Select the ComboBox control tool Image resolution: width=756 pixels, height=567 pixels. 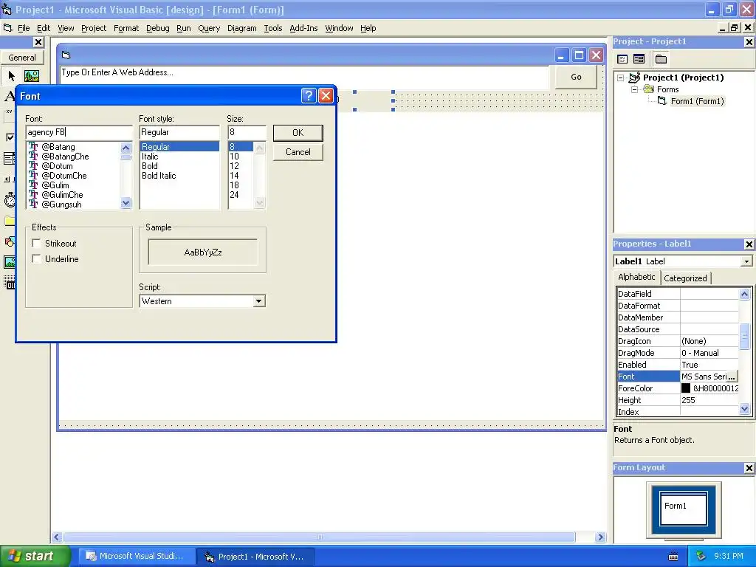pos(9,158)
